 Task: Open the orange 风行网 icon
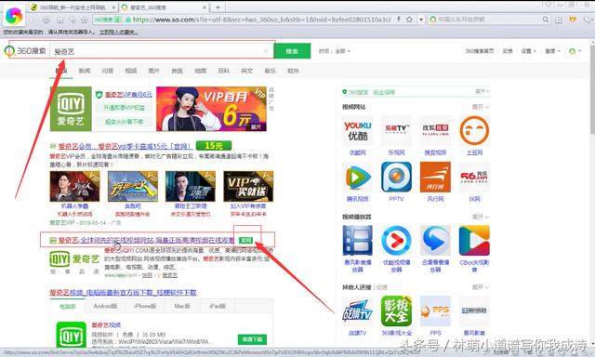435,178
